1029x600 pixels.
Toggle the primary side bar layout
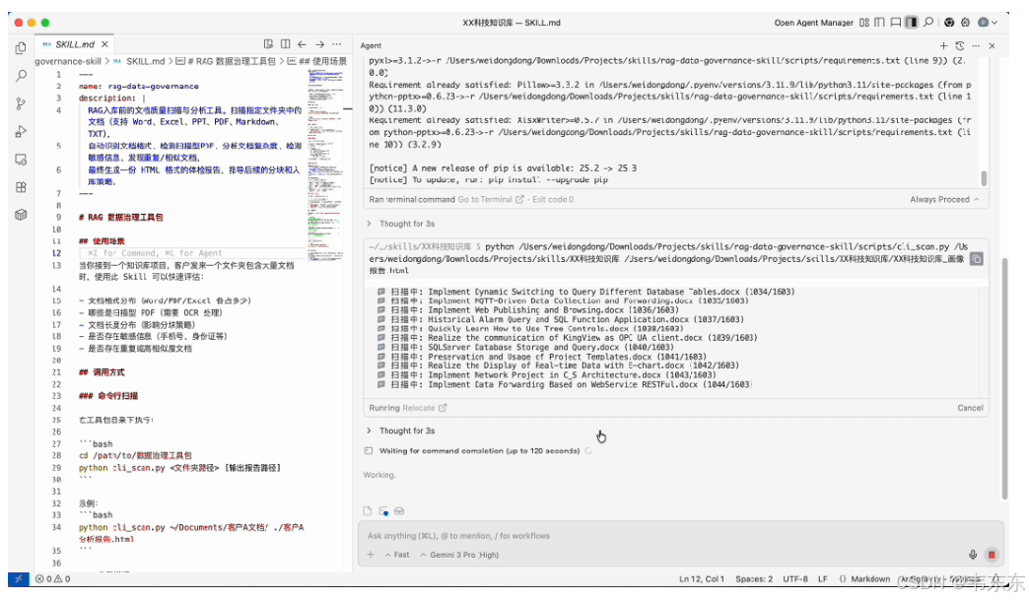(880, 23)
